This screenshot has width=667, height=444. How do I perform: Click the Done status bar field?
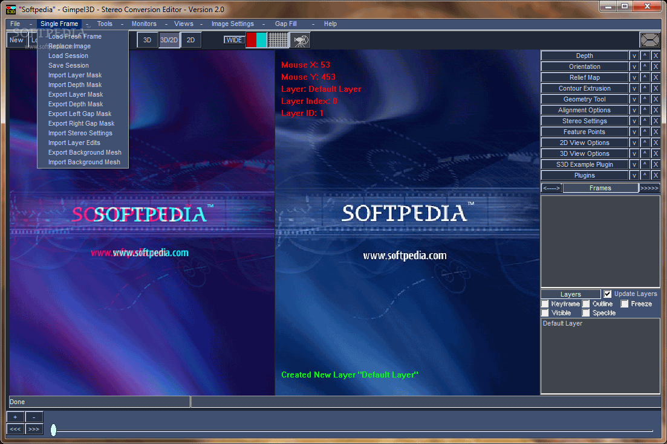[x=99, y=402]
